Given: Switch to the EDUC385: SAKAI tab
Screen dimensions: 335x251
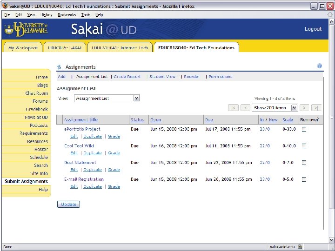Looking at the screenshot, I should coord(65,47).
